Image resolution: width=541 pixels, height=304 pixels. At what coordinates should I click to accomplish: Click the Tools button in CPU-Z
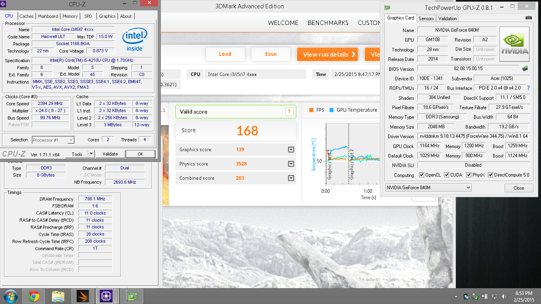(77, 154)
